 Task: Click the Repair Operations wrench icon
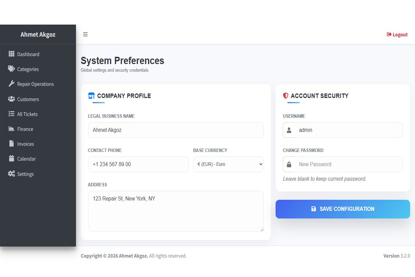pos(11,84)
